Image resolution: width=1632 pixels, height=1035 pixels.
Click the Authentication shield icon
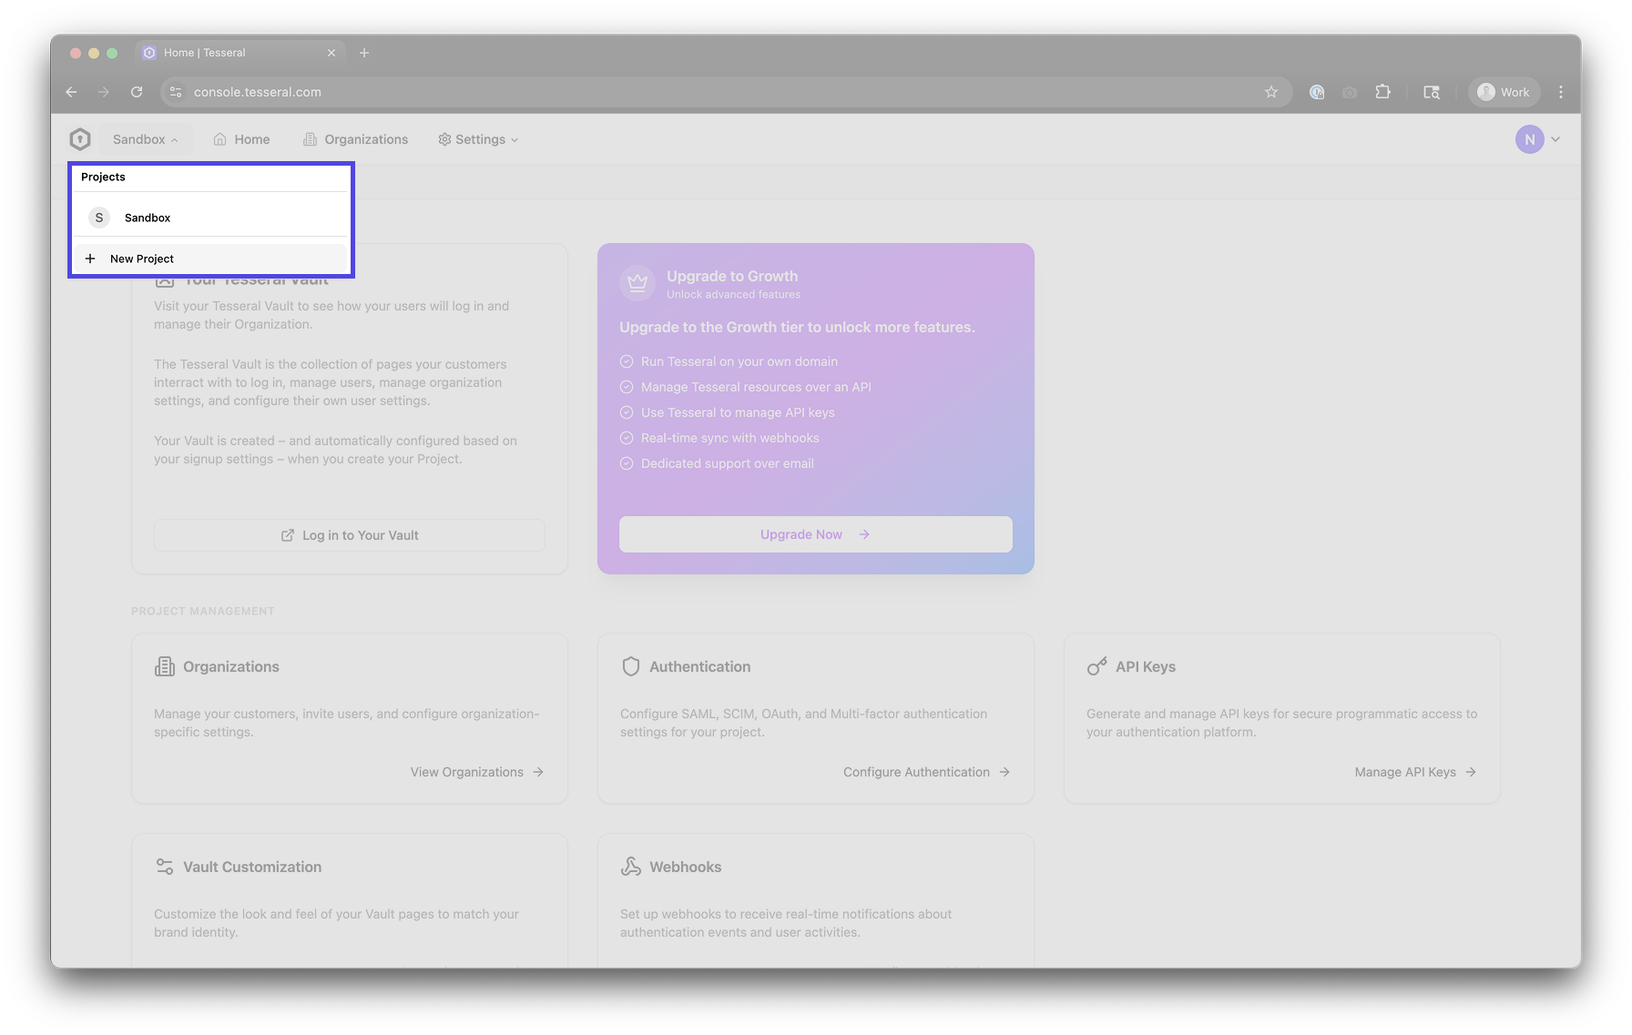(631, 666)
